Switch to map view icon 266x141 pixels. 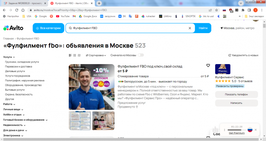pyautogui.click(x=79, y=55)
